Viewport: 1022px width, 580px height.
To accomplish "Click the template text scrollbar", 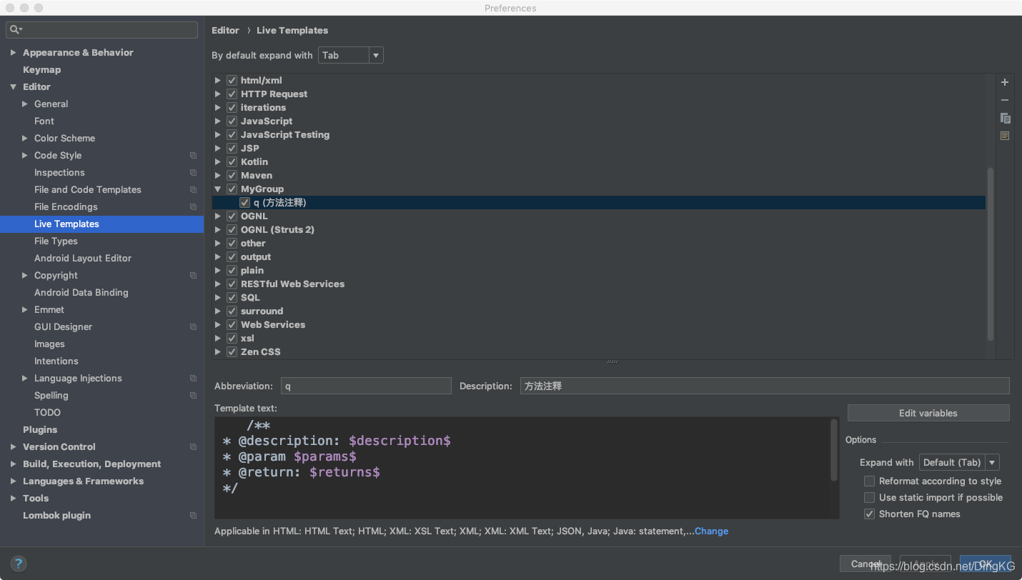I will 834,450.
